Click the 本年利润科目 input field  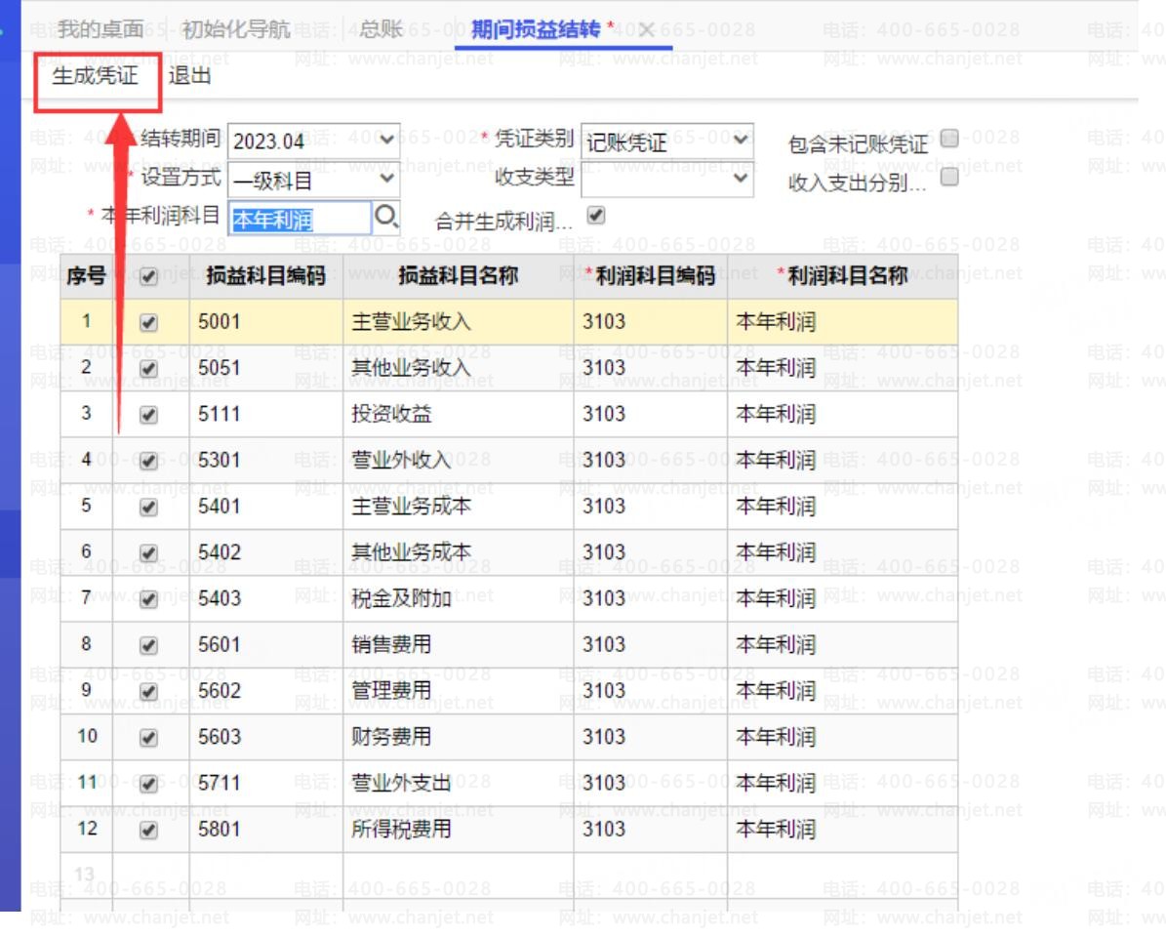(x=300, y=219)
